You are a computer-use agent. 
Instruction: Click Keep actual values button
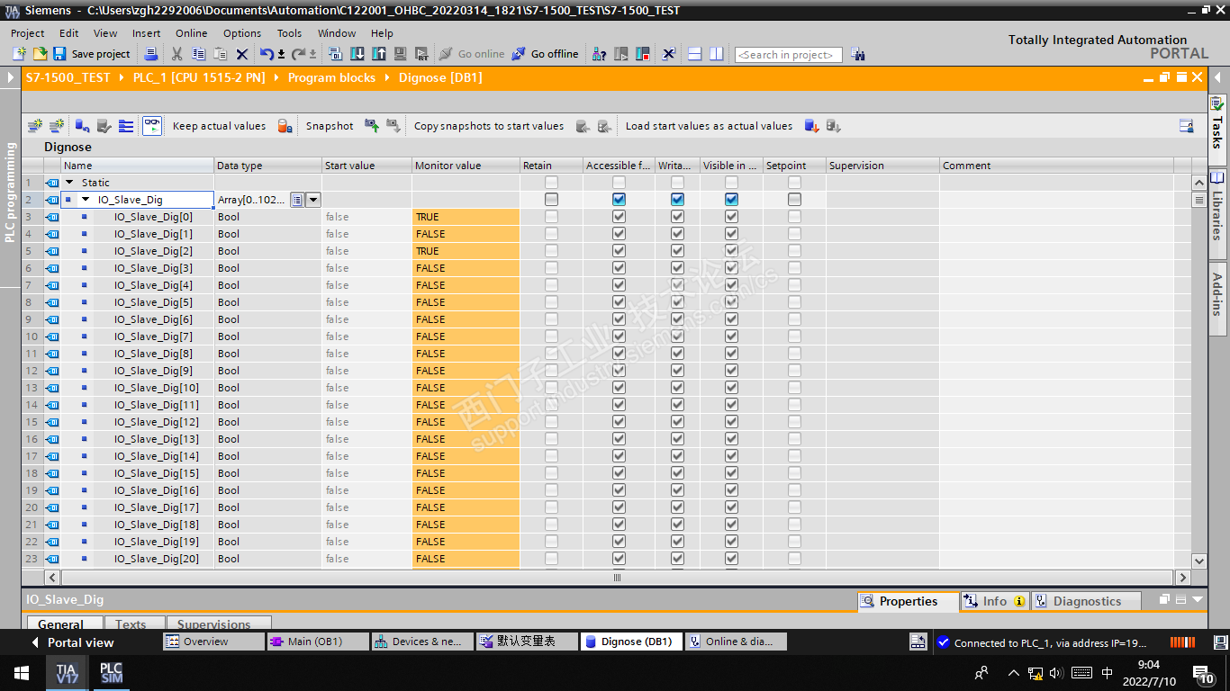[x=219, y=126]
